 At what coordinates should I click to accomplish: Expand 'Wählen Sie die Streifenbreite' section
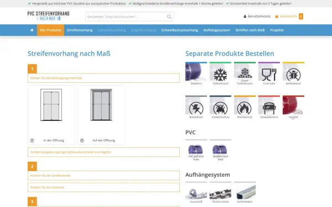(104, 176)
